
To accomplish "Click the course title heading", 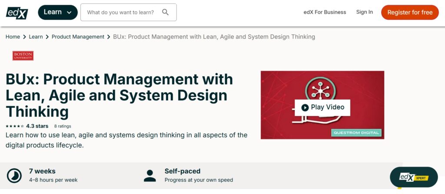I will click(x=119, y=96).
